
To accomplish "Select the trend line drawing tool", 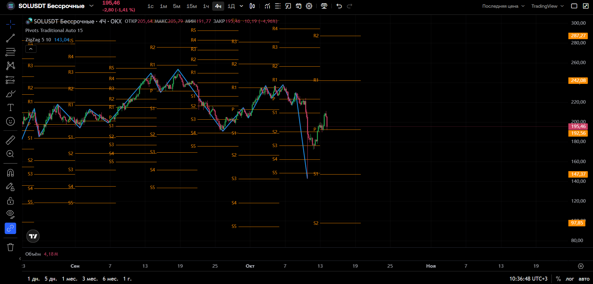I will (x=11, y=38).
